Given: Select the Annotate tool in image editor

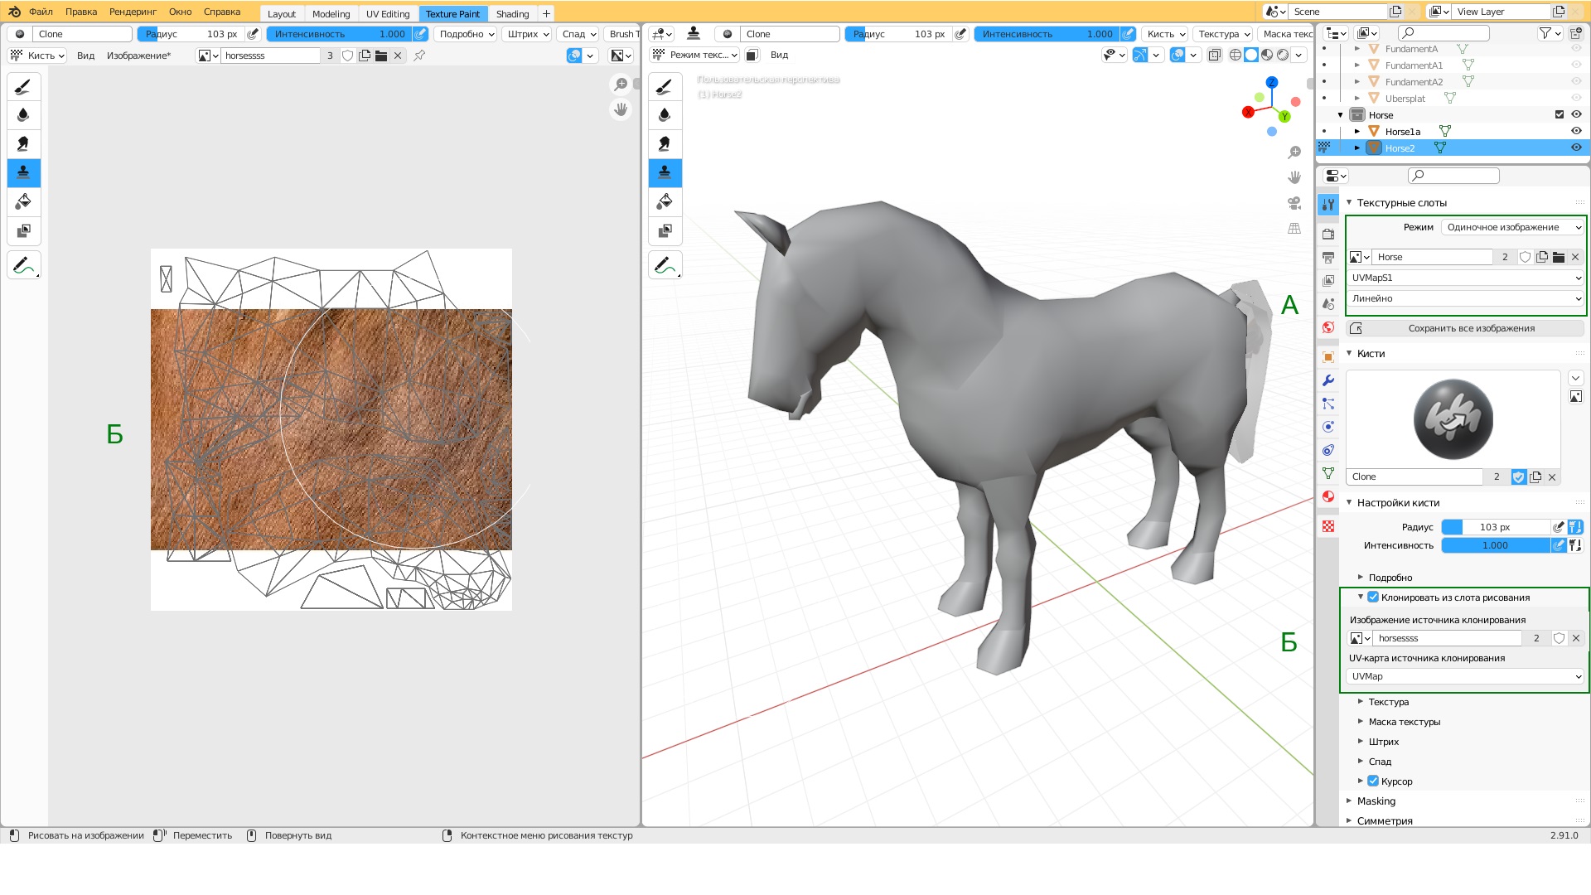Looking at the screenshot, I should tap(23, 266).
